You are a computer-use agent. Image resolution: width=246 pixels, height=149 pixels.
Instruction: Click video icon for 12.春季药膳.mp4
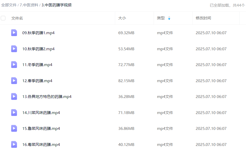point(14,81)
